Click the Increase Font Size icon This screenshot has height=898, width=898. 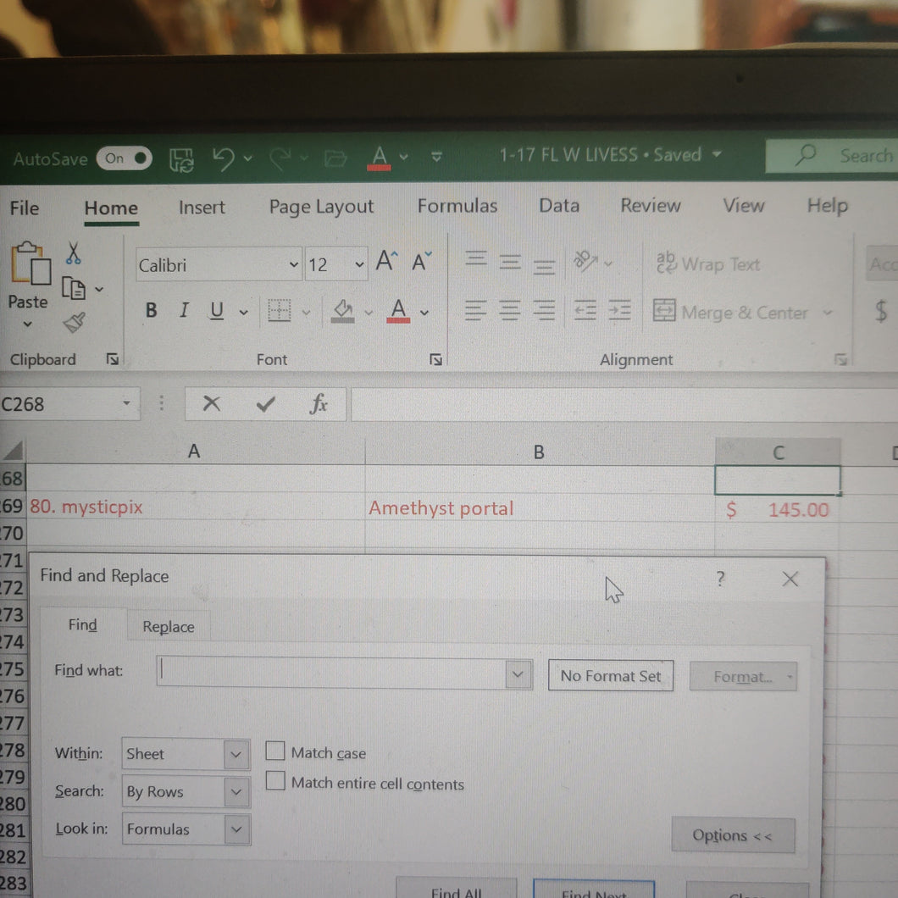386,261
